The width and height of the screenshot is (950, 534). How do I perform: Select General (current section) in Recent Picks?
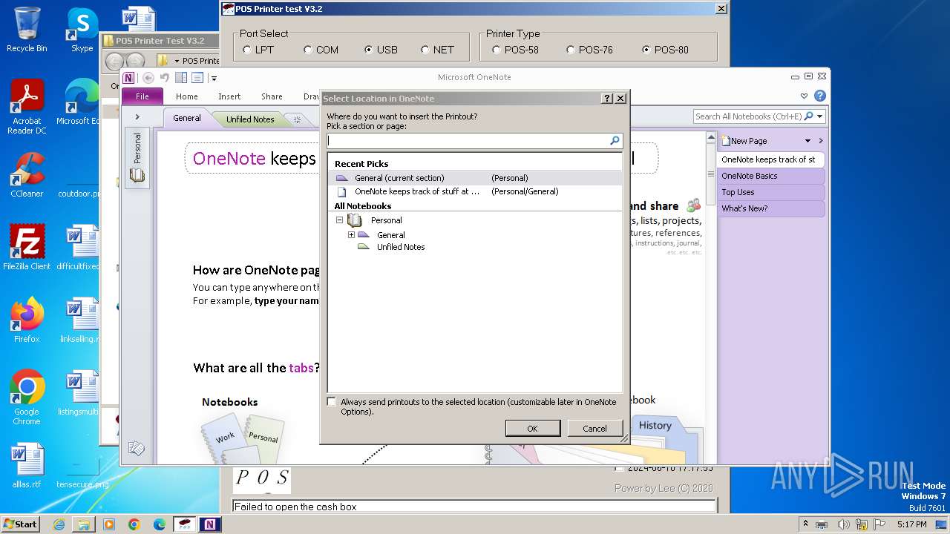tap(475, 178)
